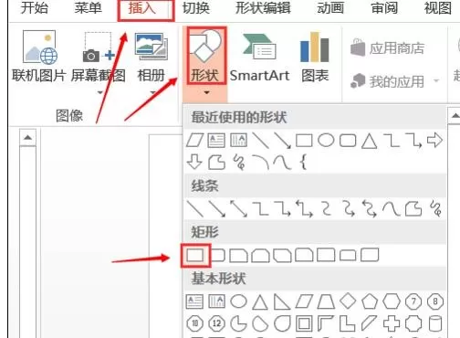Select double arrow in 线条 section

[x=239, y=209]
